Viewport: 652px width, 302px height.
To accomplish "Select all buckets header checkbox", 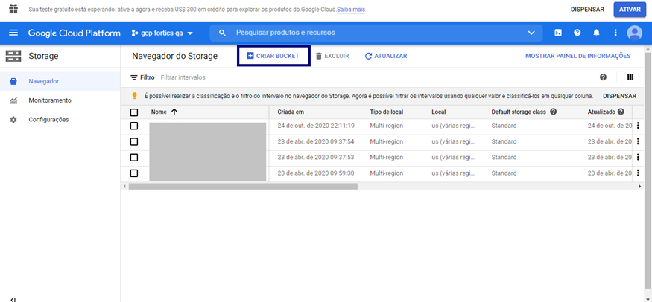I will pyautogui.click(x=134, y=112).
